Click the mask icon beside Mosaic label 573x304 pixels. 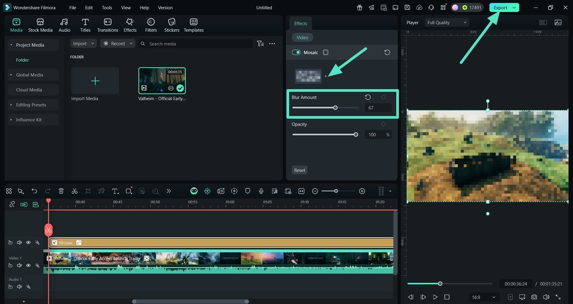tap(326, 53)
